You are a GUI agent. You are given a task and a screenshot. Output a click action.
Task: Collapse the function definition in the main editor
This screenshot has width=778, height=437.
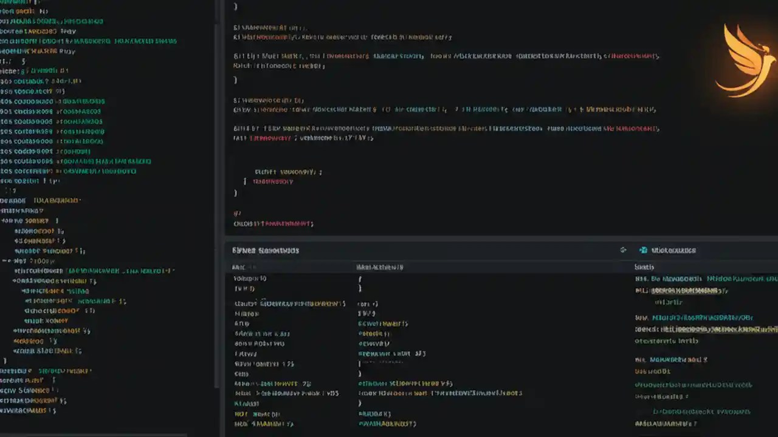[237, 55]
